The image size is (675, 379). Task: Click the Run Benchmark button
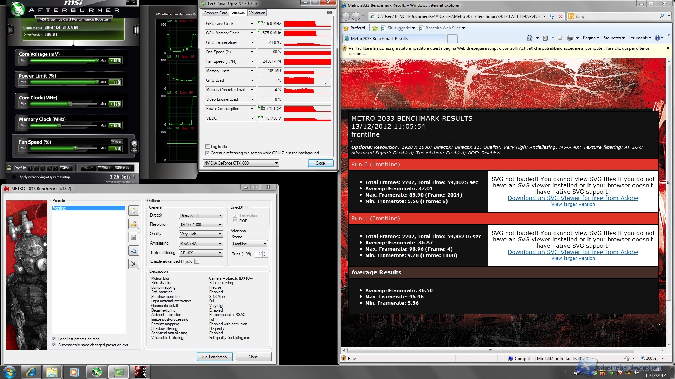pos(214,357)
